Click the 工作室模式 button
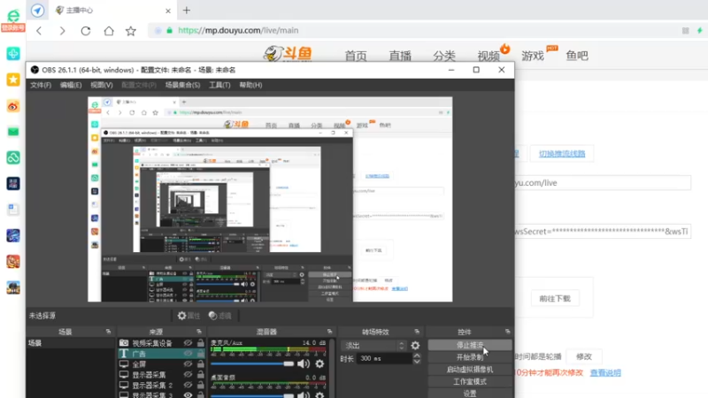708x398 pixels. coord(470,381)
